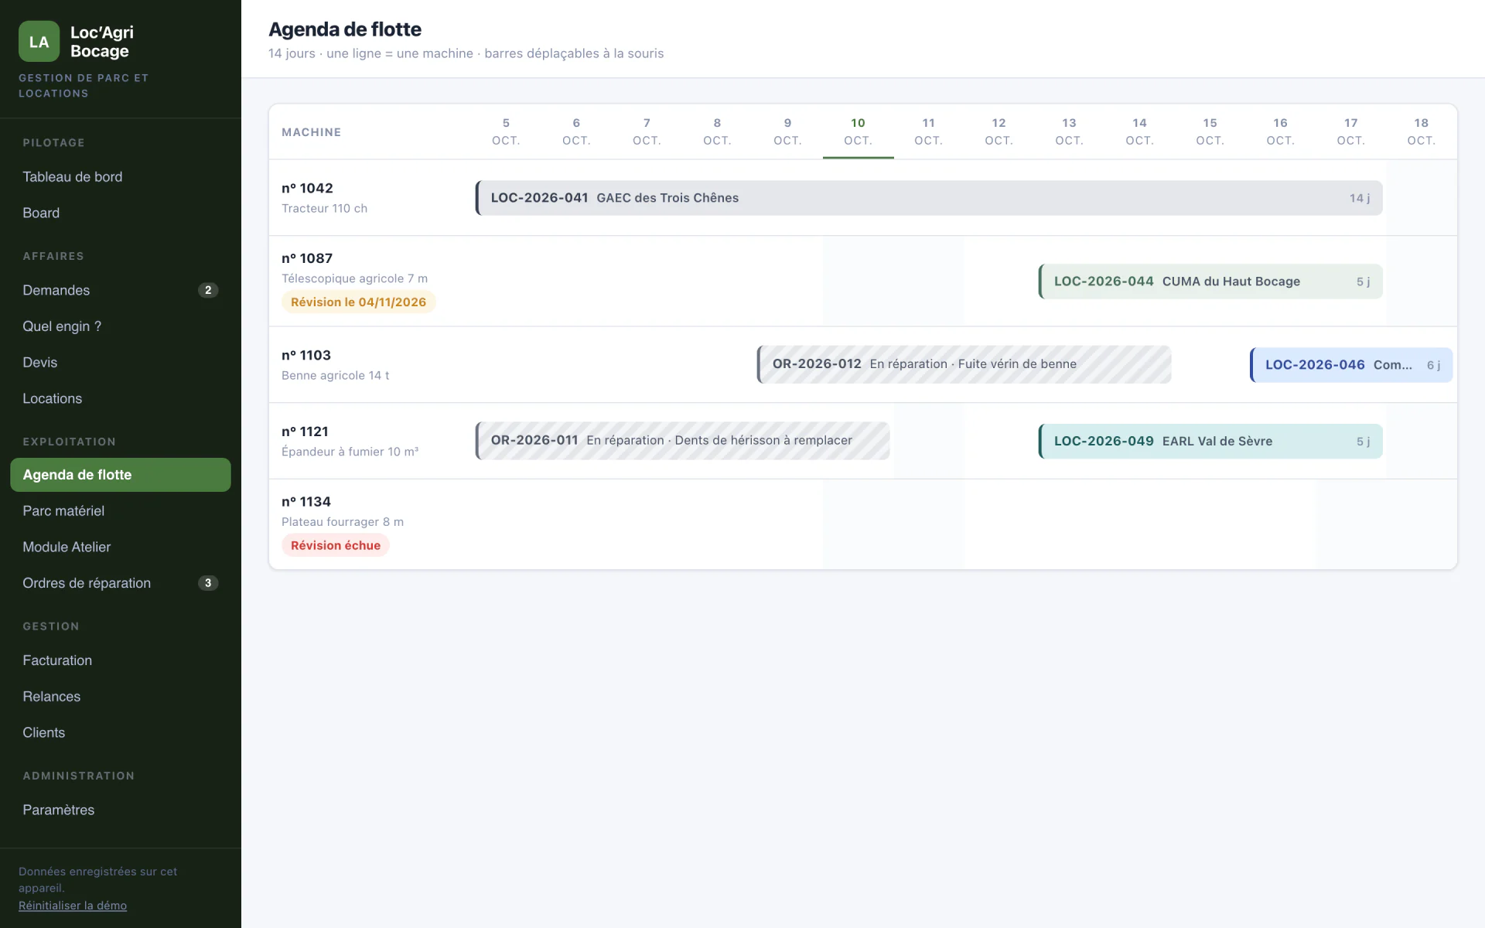Click the 18 OCT. column header
Viewport: 1485px width, 928px height.
[x=1422, y=131]
